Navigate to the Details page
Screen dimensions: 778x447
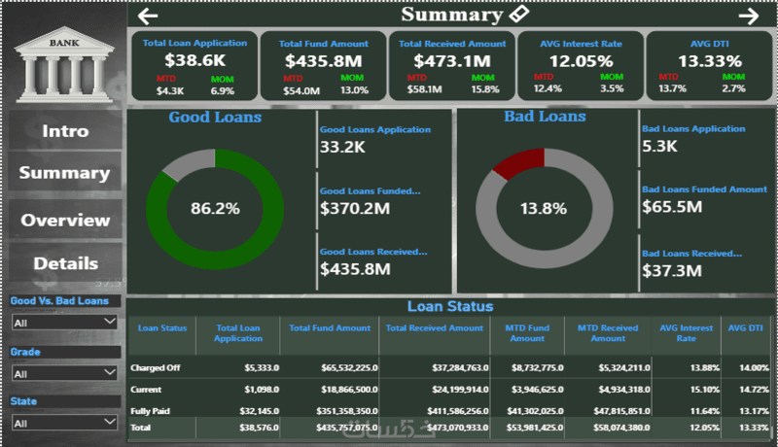pyautogui.click(x=65, y=263)
